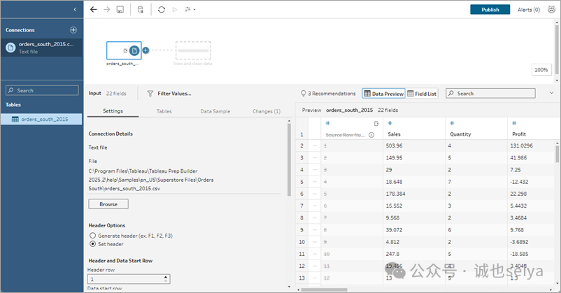This screenshot has height=293, width=561.
Task: Open Filter Values... dialog
Action: tap(174, 94)
